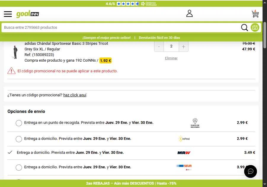Screen dimensions: 267x187
Task: Click the InPost 2.99 € price
Action: tap(242, 139)
